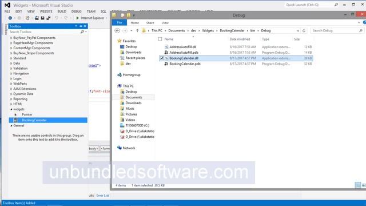The height and width of the screenshot is (206, 366).
Task: Click the Quick Launch search icon
Action: click(336, 5)
